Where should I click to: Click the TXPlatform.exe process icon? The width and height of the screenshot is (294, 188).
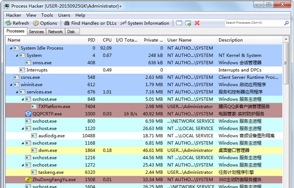34,107
